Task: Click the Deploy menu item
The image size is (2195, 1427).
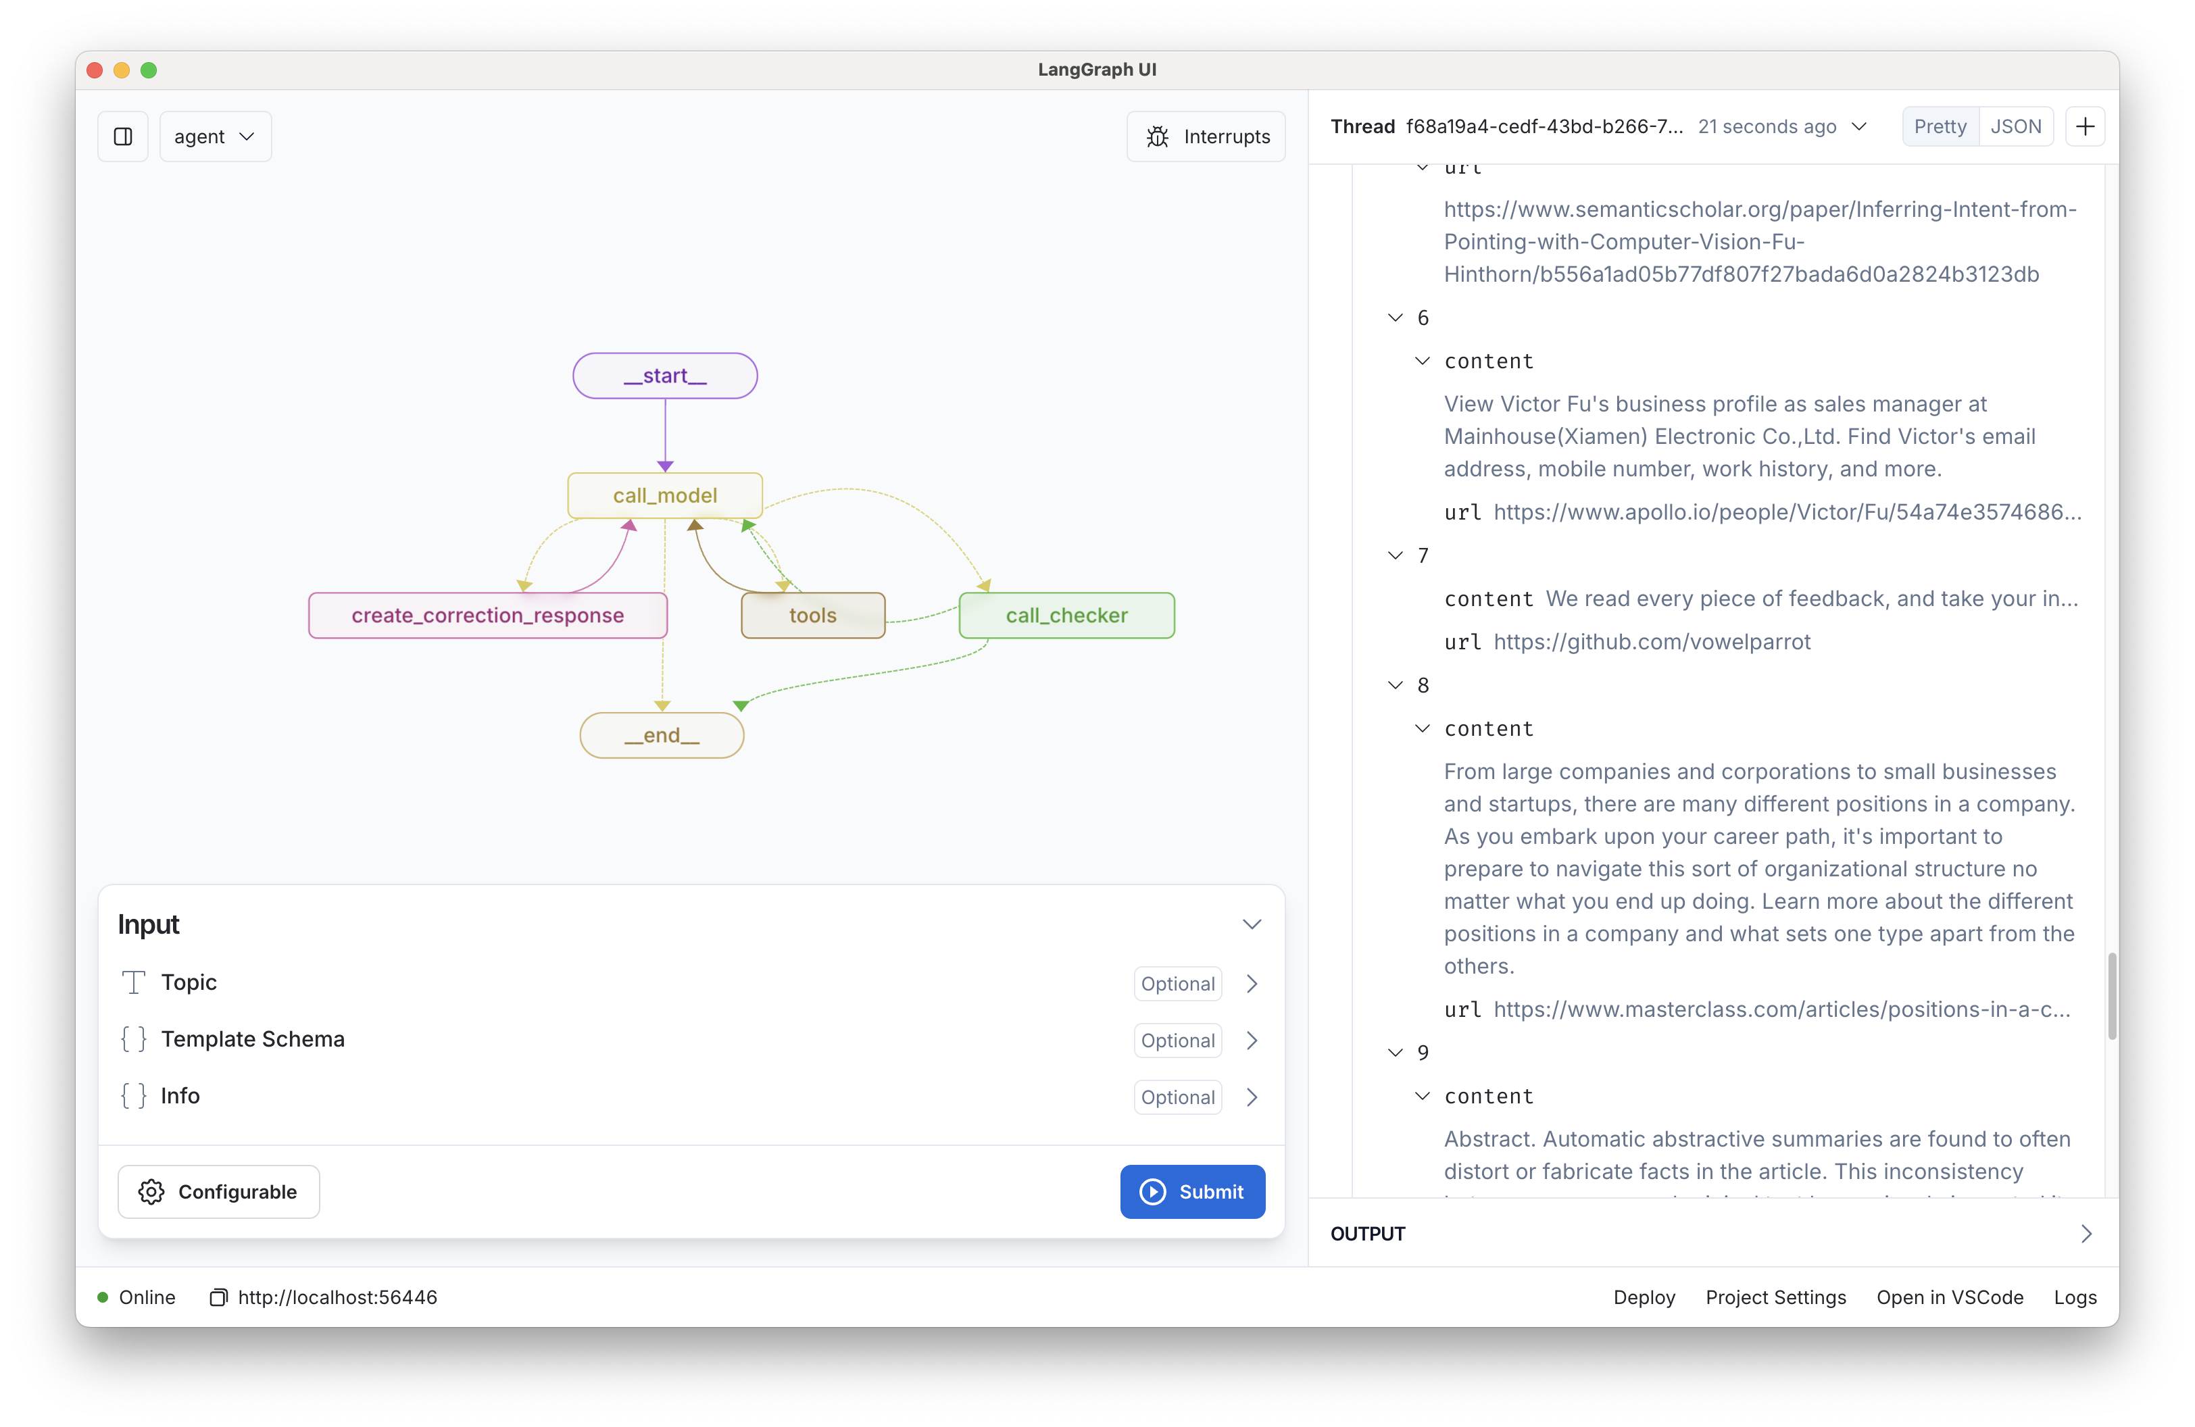Action: 1646,1296
